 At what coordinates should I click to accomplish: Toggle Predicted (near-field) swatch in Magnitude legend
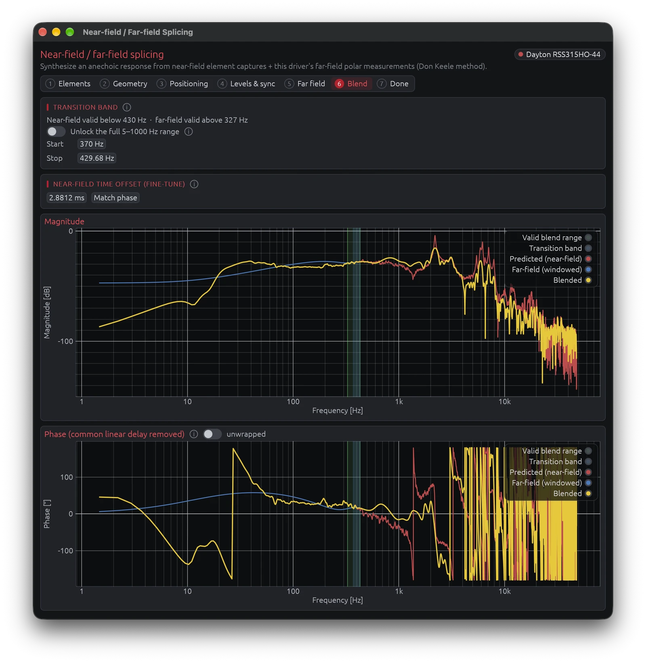(x=588, y=259)
